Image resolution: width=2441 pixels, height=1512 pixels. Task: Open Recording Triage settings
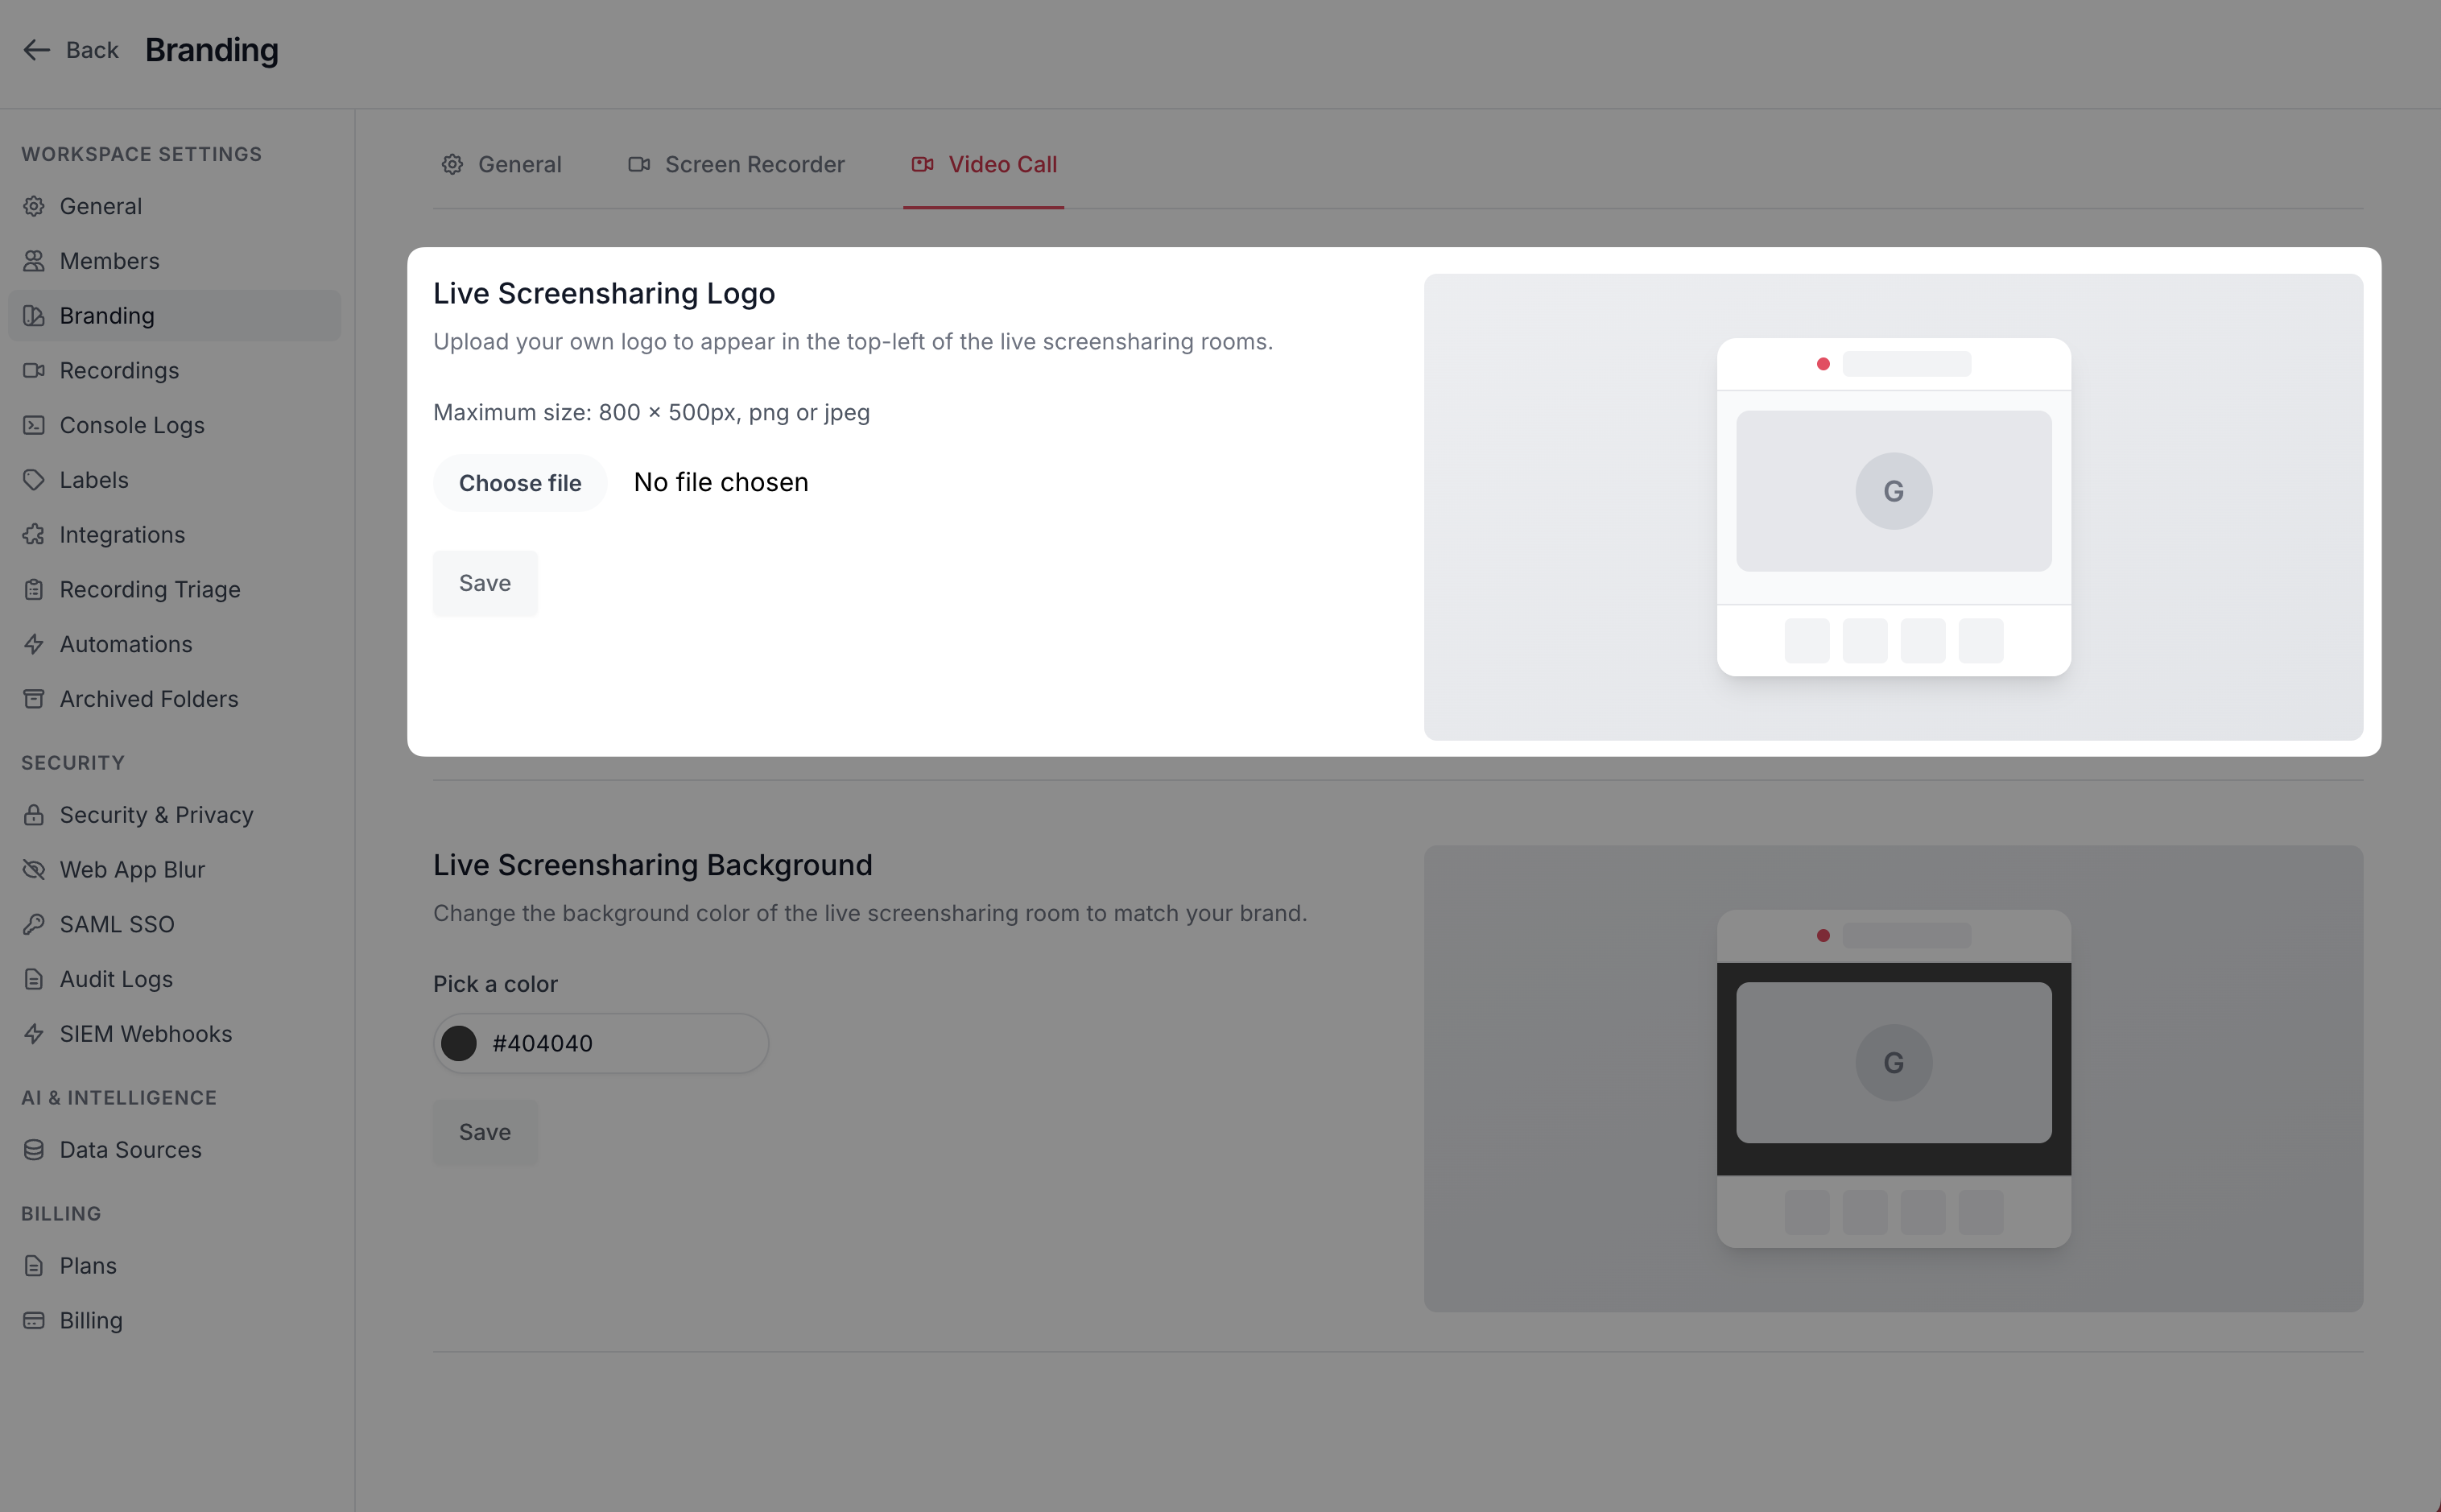(x=150, y=589)
